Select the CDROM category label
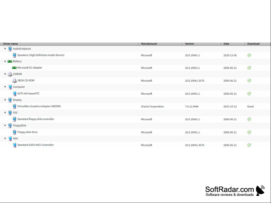 [x=17, y=74]
